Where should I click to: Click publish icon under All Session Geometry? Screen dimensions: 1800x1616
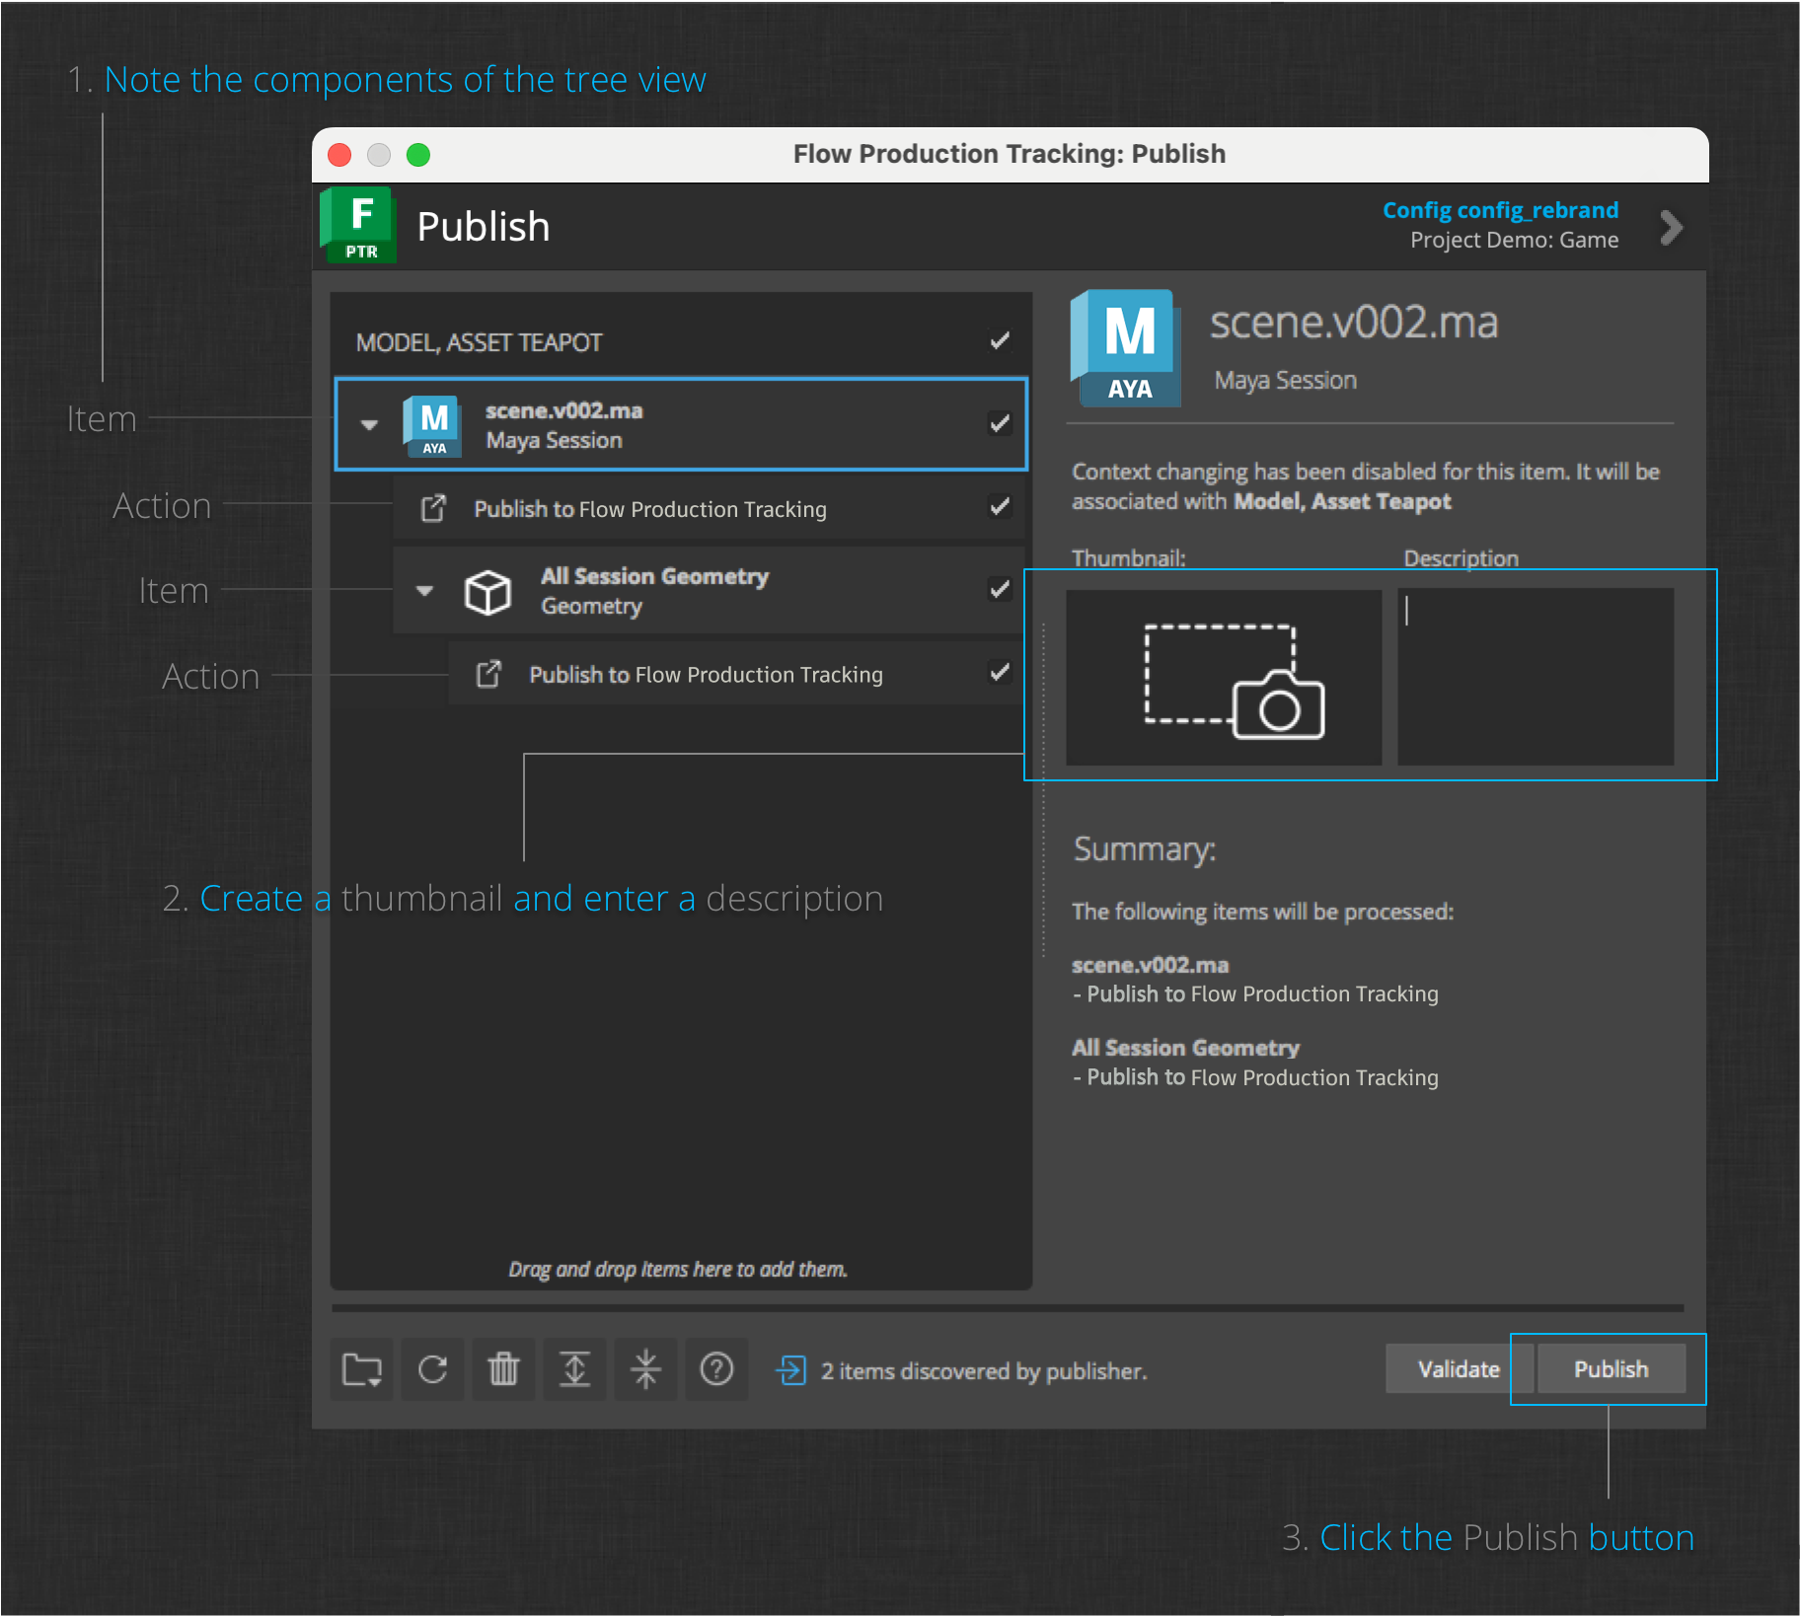[x=488, y=675]
